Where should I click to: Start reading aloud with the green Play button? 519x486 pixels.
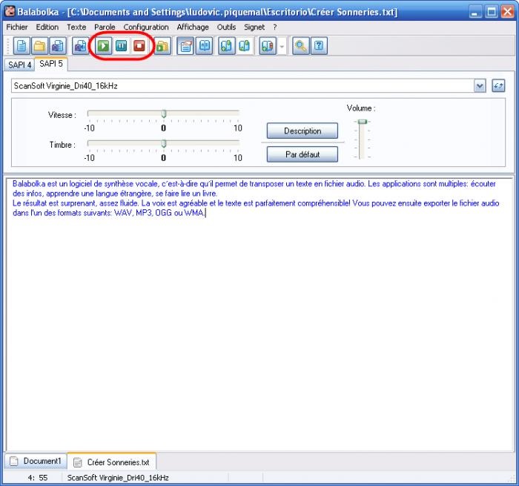click(104, 46)
